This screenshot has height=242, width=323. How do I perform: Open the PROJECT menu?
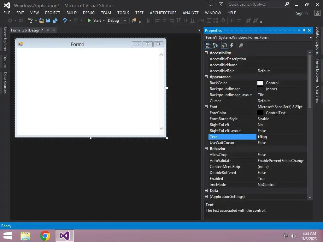tap(53, 13)
